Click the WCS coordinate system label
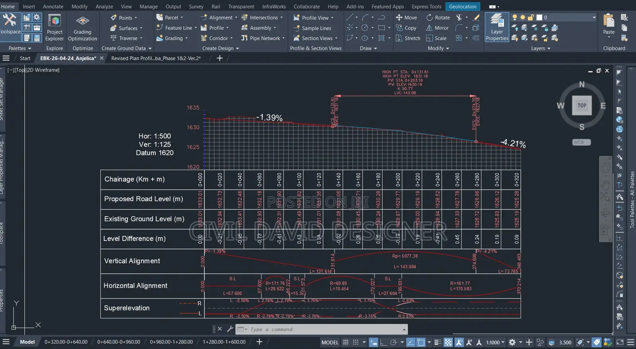 coord(581,142)
